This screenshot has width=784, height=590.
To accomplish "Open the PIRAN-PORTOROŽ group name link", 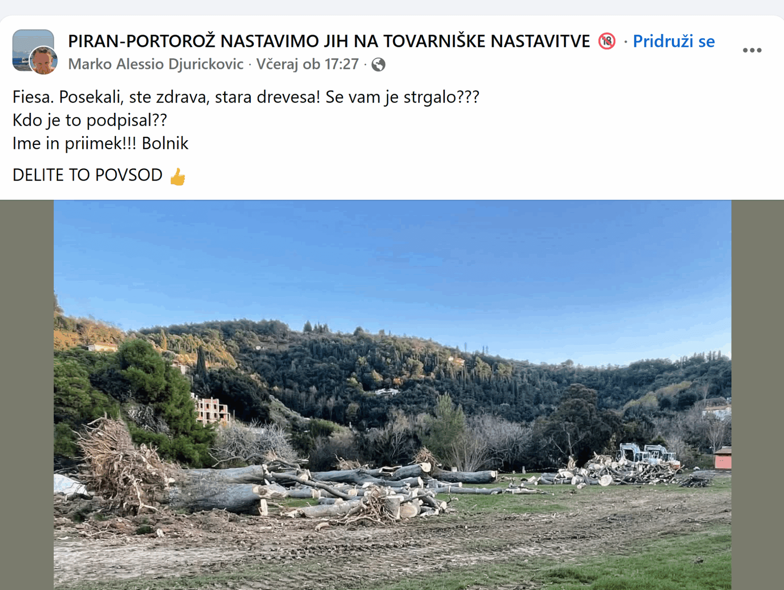I will pyautogui.click(x=329, y=41).
